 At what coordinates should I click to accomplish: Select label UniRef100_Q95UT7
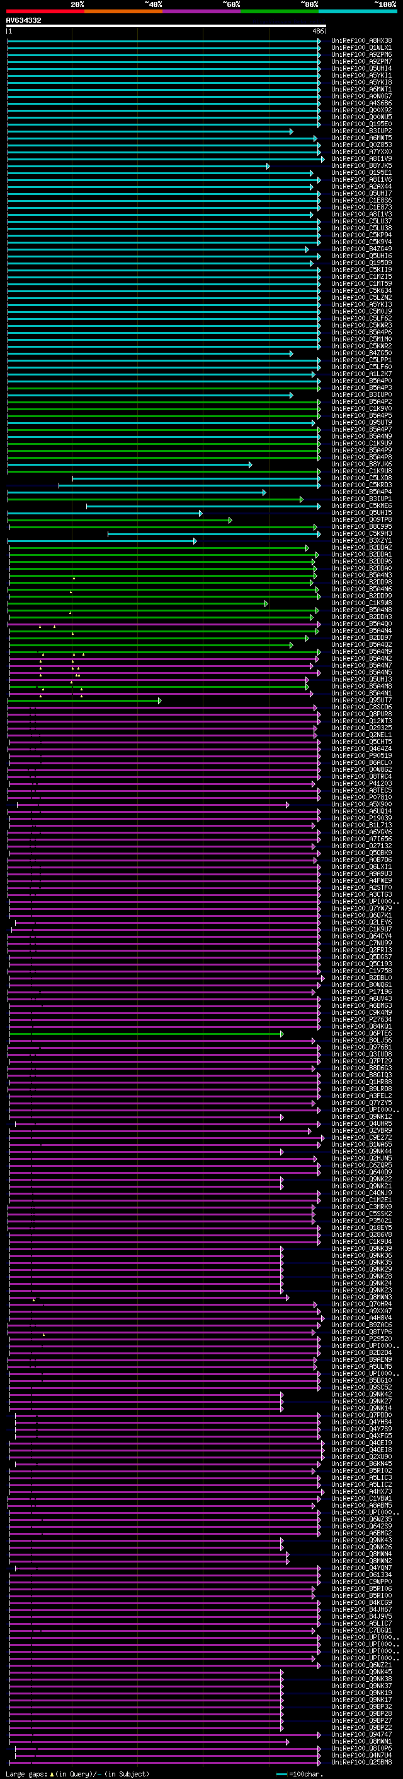361,700
